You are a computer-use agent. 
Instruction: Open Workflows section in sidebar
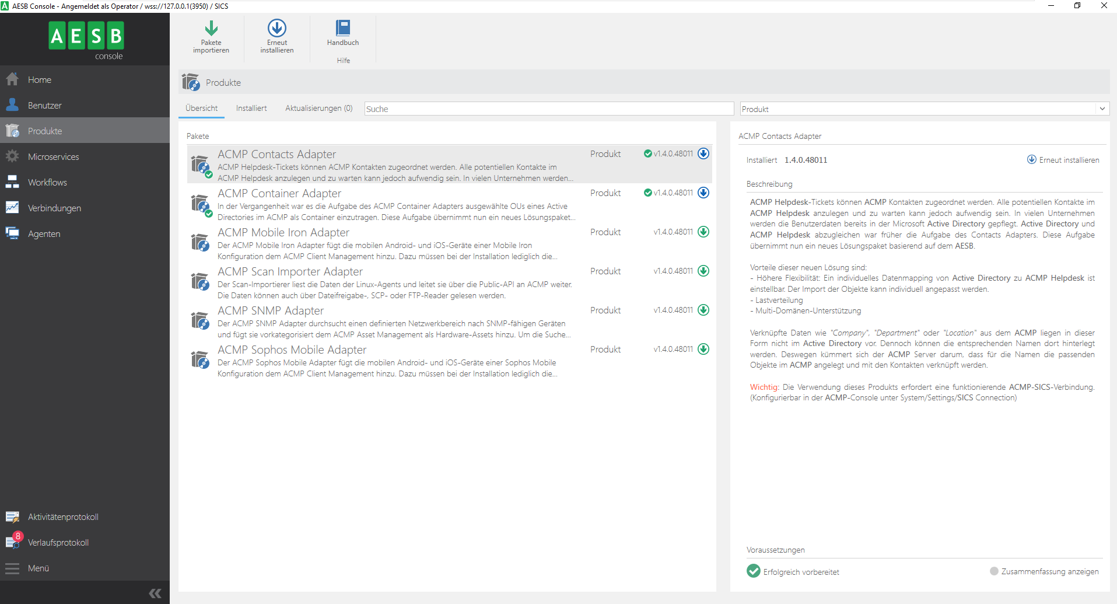[85, 182]
